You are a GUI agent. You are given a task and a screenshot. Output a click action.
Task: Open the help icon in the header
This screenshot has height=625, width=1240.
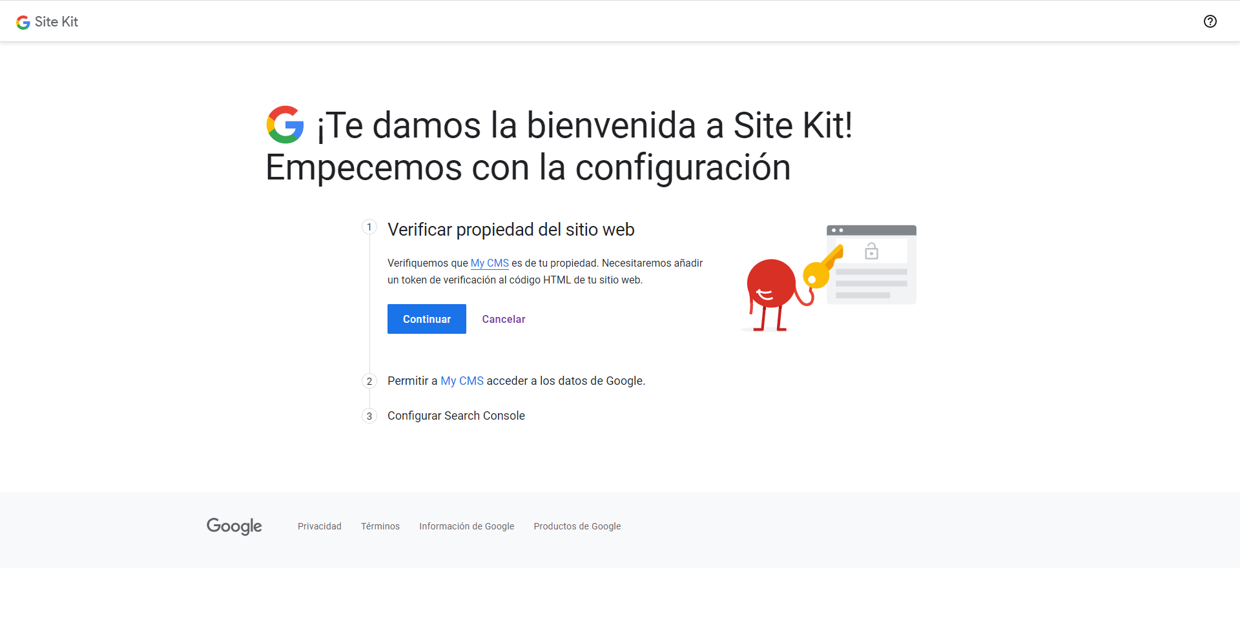(1210, 21)
